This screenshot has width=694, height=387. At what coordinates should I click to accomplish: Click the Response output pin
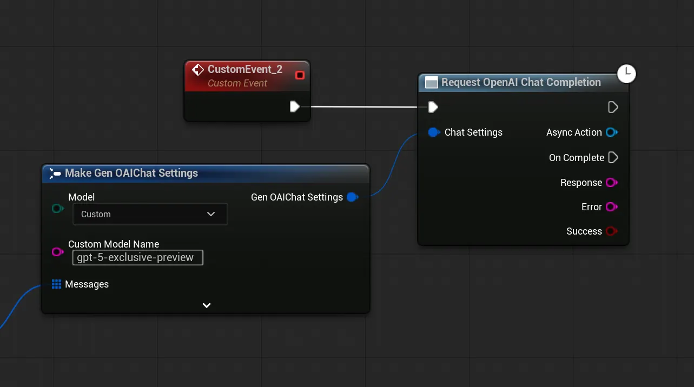click(612, 183)
